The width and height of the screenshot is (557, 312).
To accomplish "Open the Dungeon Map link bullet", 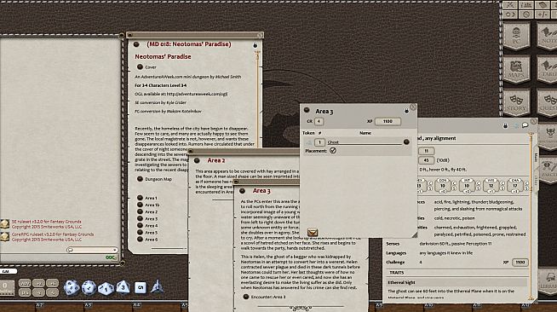I will [x=140, y=179].
